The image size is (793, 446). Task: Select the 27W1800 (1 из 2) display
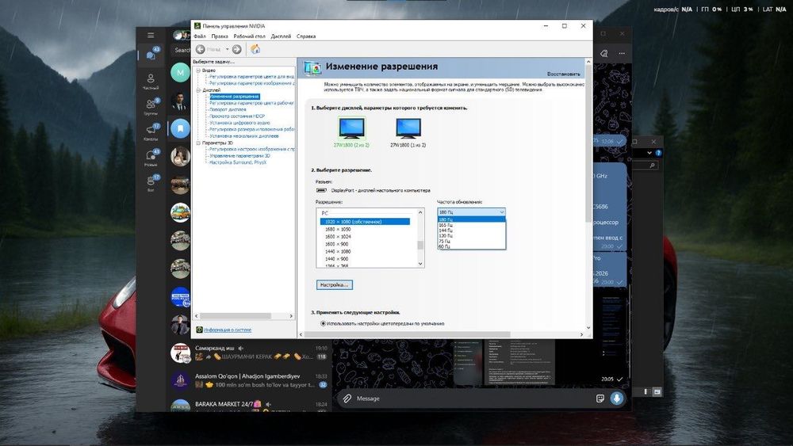click(x=408, y=132)
